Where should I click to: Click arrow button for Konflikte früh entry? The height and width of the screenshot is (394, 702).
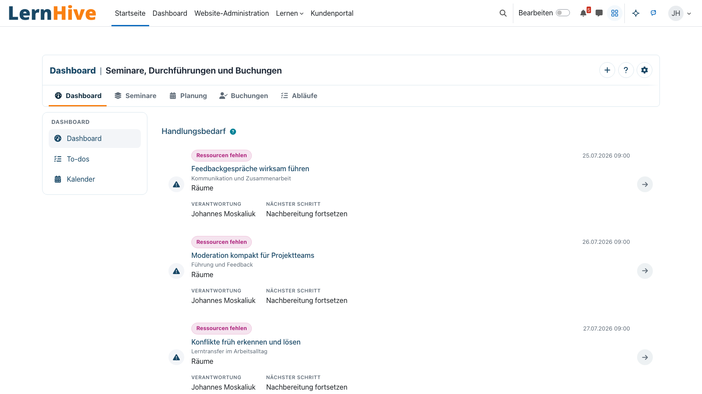pyautogui.click(x=645, y=357)
